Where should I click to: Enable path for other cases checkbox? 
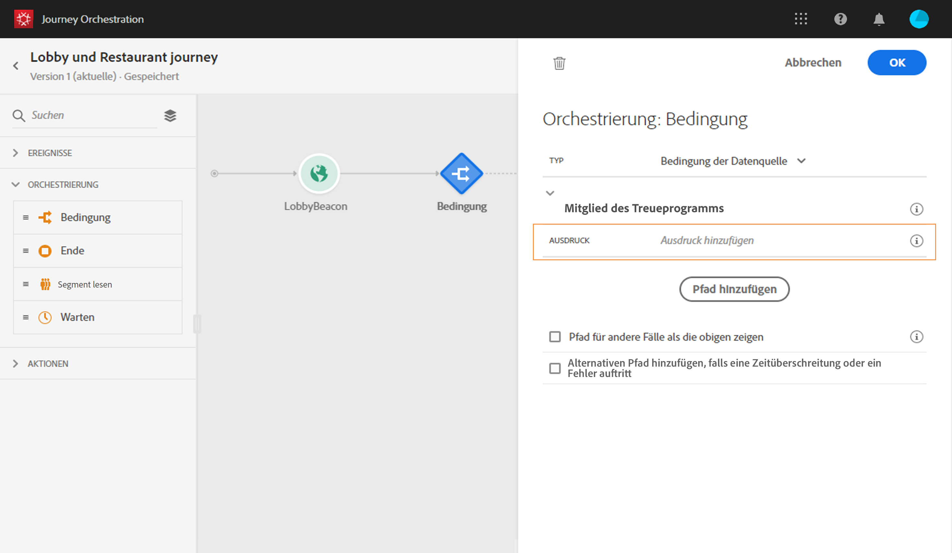555,336
